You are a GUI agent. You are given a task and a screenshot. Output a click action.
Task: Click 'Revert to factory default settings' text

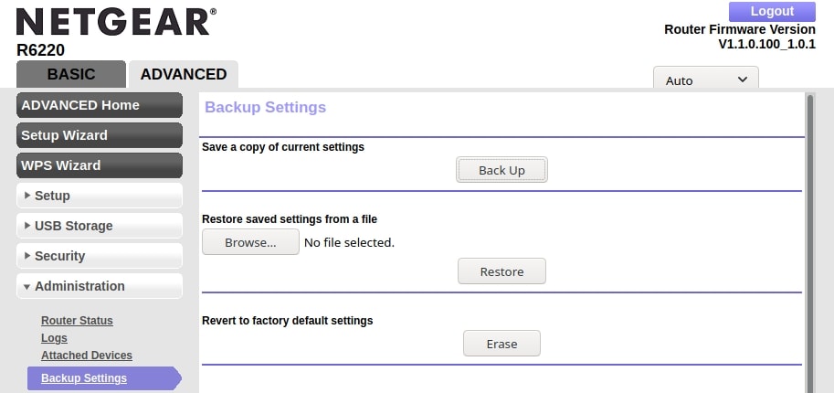tap(287, 321)
